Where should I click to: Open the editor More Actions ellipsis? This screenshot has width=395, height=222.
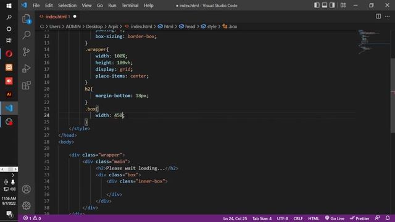(387, 17)
